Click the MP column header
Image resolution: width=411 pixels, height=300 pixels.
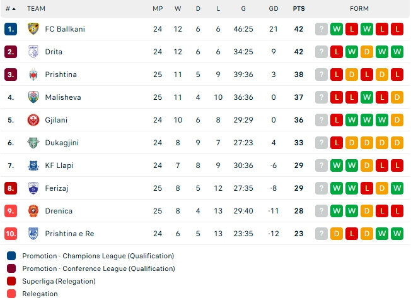click(x=158, y=9)
